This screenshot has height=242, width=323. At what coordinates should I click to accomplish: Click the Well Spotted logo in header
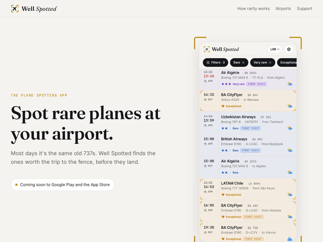click(x=34, y=9)
